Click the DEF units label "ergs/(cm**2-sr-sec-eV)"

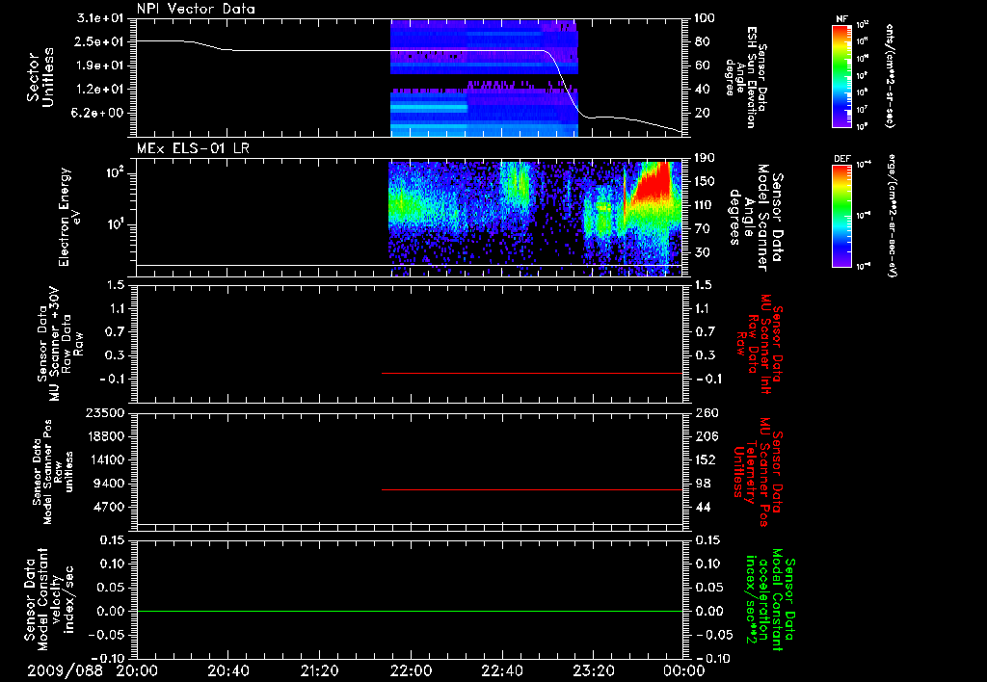click(892, 216)
